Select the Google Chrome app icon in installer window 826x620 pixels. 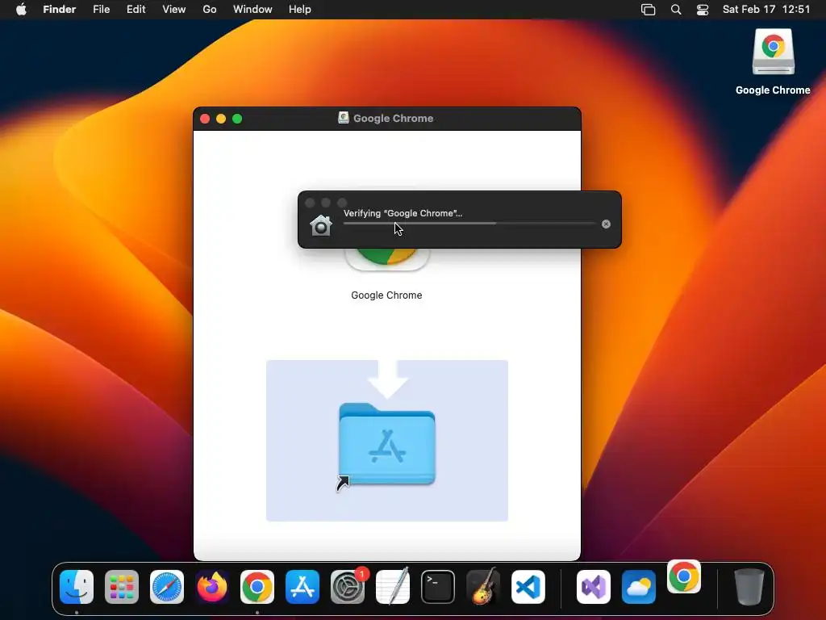(x=387, y=259)
